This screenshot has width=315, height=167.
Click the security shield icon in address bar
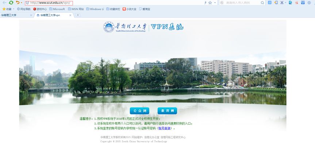27,3
